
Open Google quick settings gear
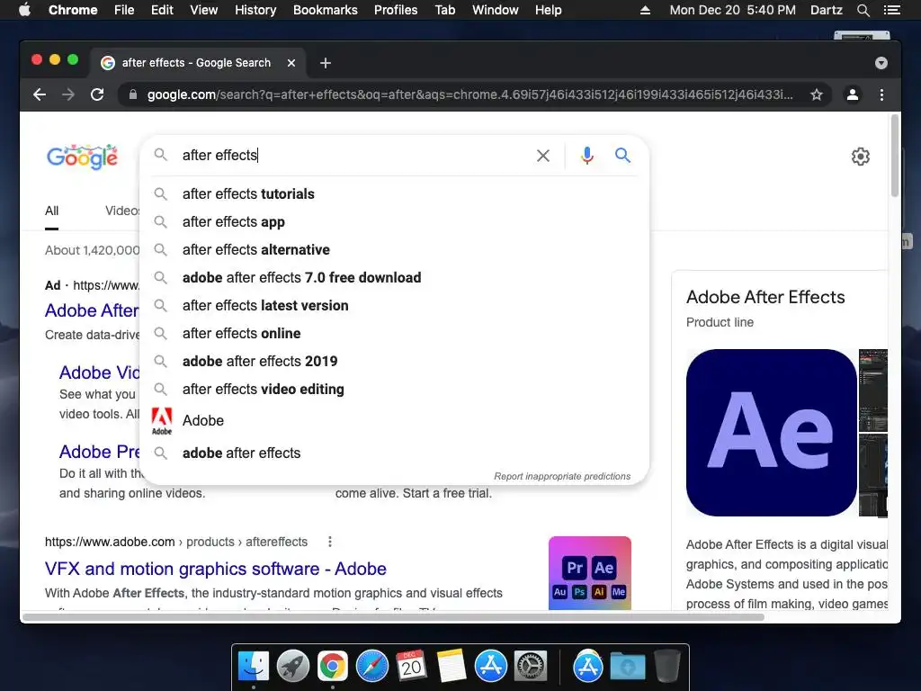coord(861,157)
